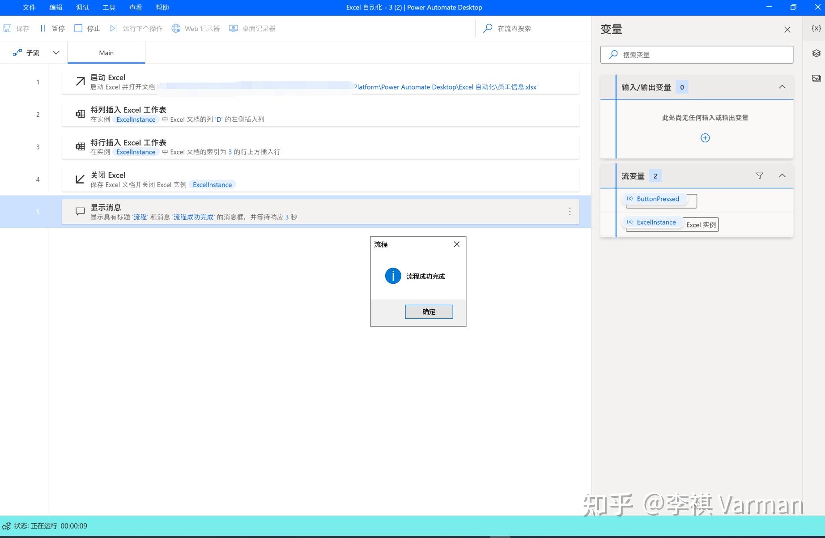Click the filter icon in 流变量 section
The height and width of the screenshot is (538, 825).
click(759, 175)
